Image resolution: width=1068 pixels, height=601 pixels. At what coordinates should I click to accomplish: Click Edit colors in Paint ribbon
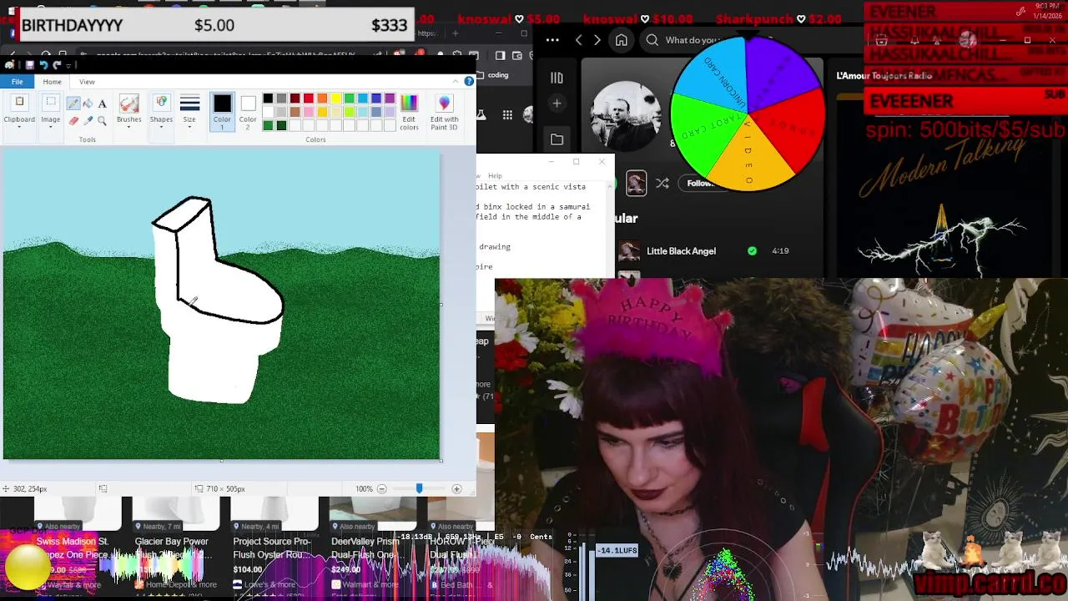[409, 111]
